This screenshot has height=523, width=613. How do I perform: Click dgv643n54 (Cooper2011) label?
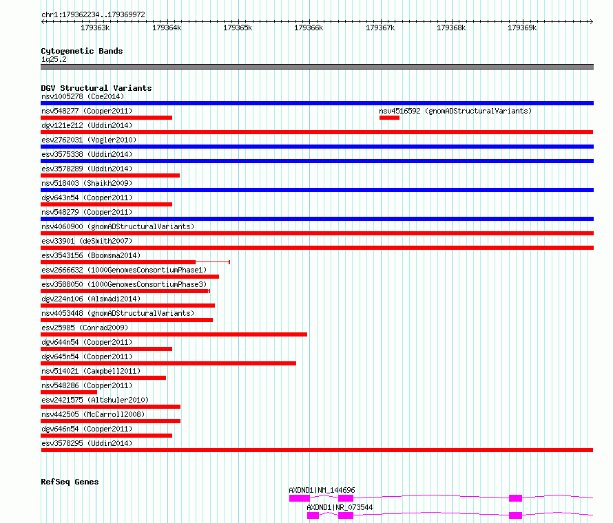pyautogui.click(x=87, y=198)
